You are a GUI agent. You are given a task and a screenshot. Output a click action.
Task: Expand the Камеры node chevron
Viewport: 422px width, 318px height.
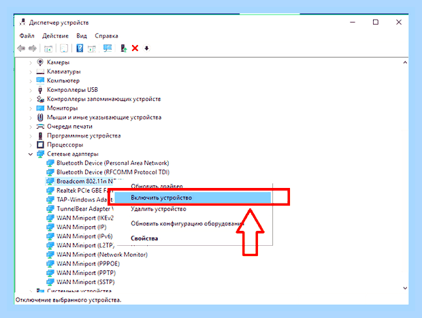[31, 63]
